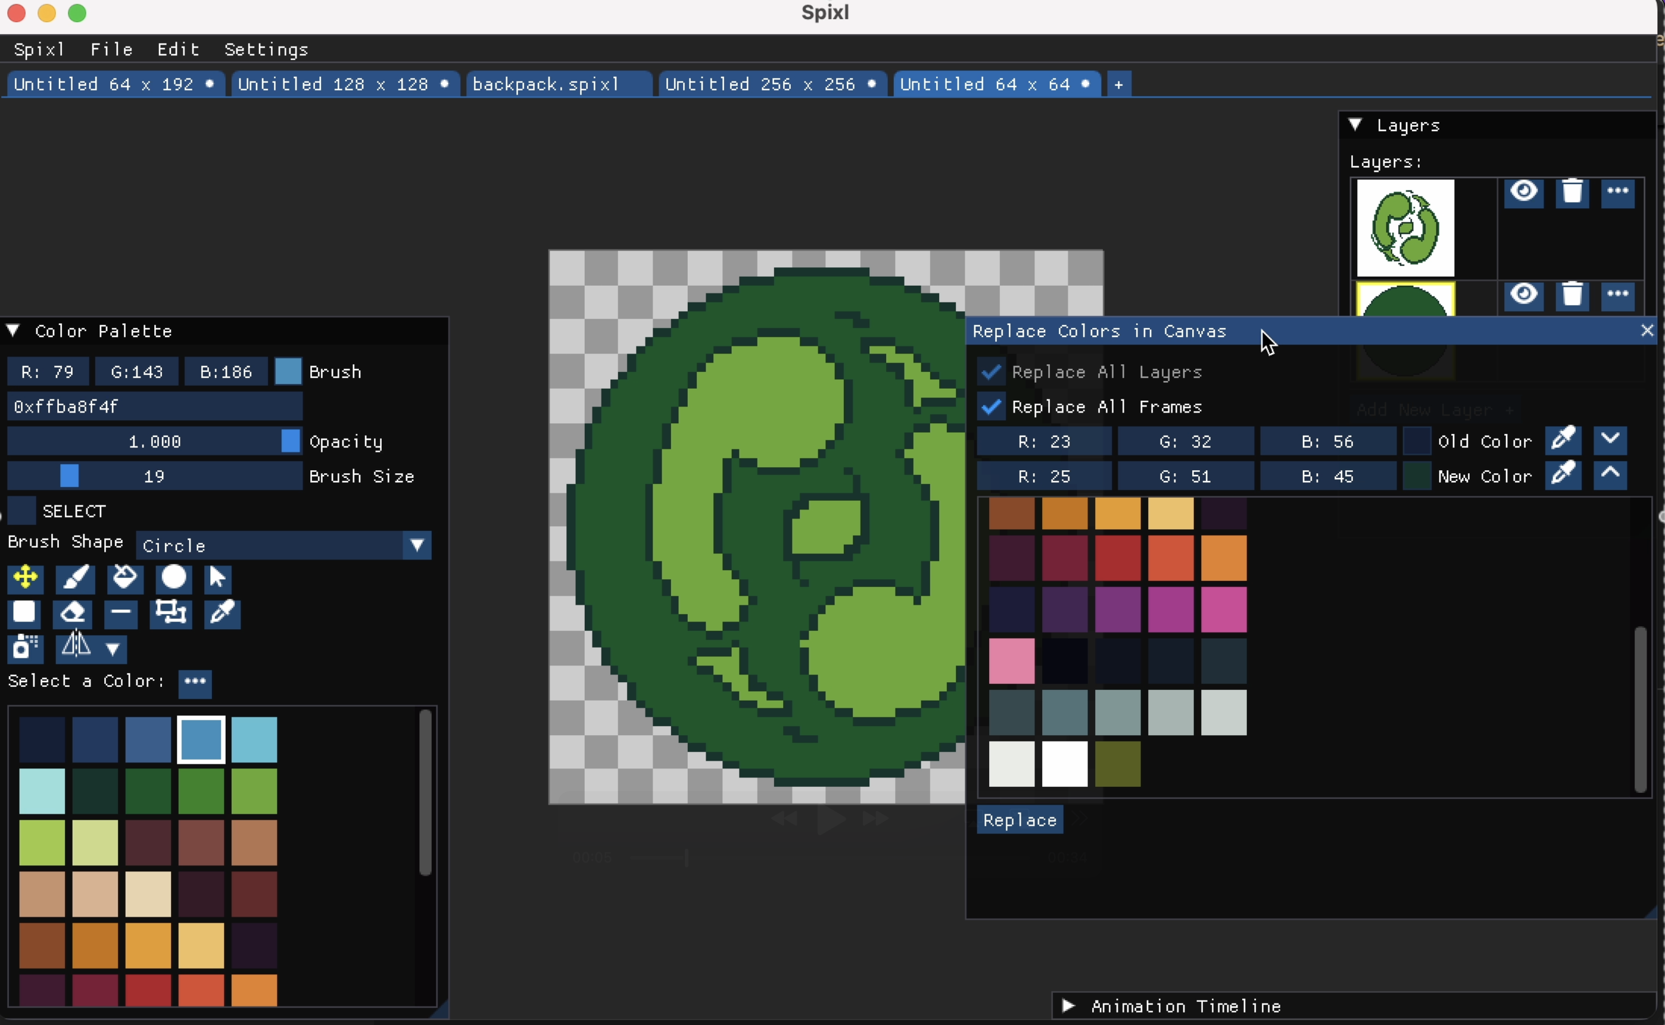Click the Brush Size slider
1665x1025 pixels.
[155, 477]
